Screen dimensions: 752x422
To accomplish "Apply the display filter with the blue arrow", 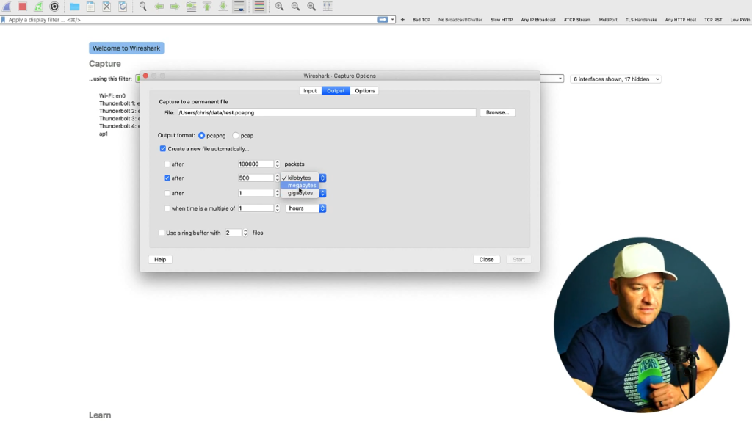I will pyautogui.click(x=383, y=20).
